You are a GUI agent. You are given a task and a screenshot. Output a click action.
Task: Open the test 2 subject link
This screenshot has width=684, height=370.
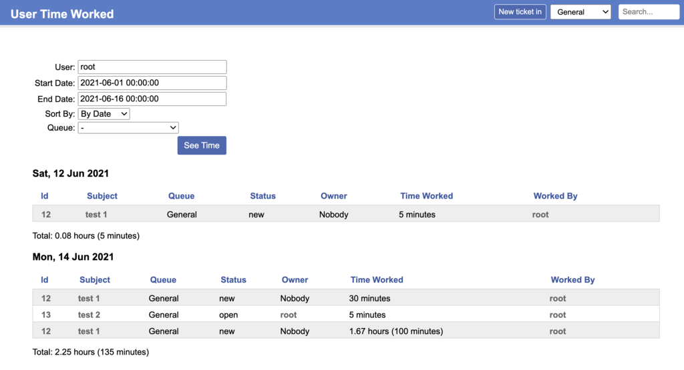89,315
